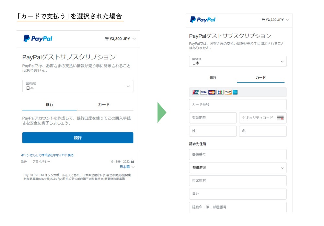Click right panel PayPalゲストサブスクリプション heading

coord(230,36)
